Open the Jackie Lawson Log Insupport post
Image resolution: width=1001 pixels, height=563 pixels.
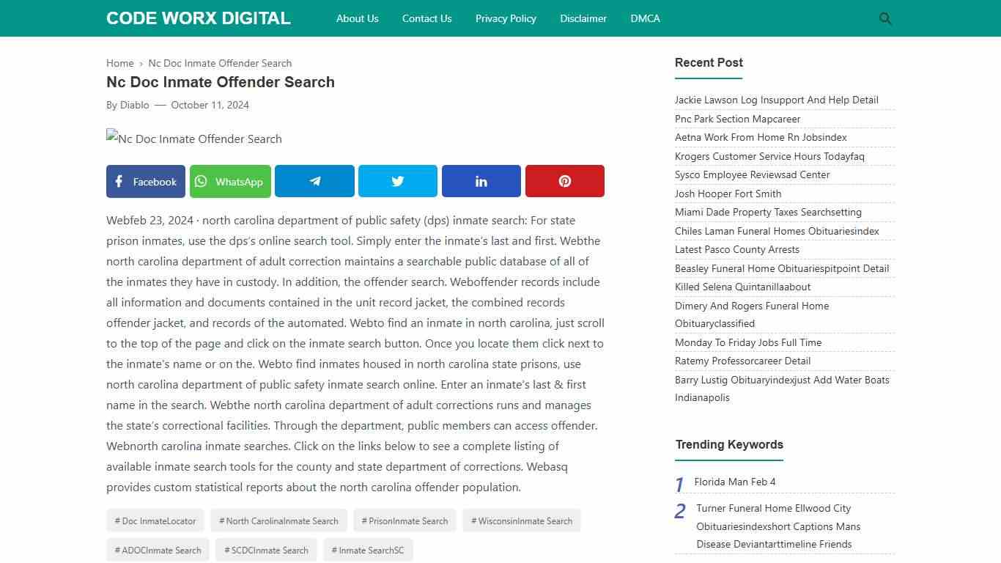coord(776,100)
